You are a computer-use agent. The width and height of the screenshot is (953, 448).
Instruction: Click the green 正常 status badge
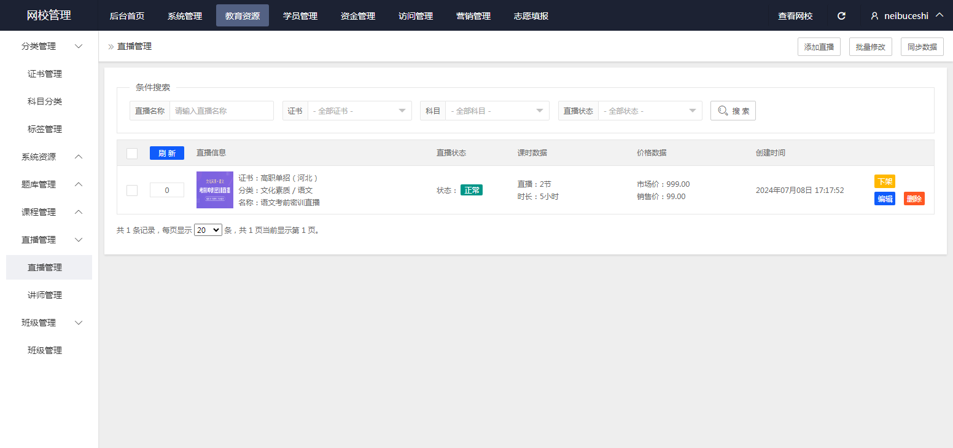(472, 191)
